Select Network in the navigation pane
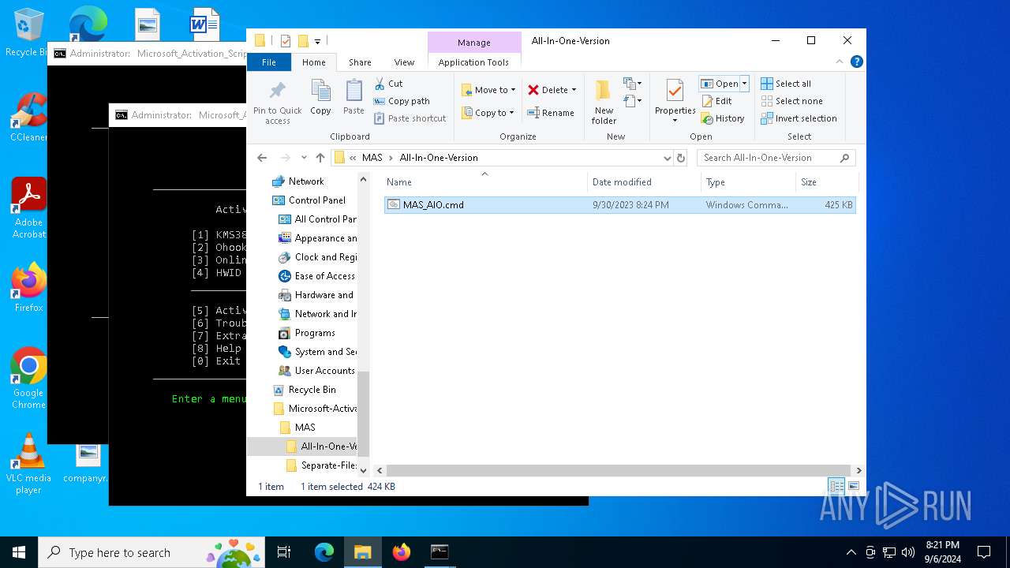Viewport: 1010px width, 568px height. 305,181
